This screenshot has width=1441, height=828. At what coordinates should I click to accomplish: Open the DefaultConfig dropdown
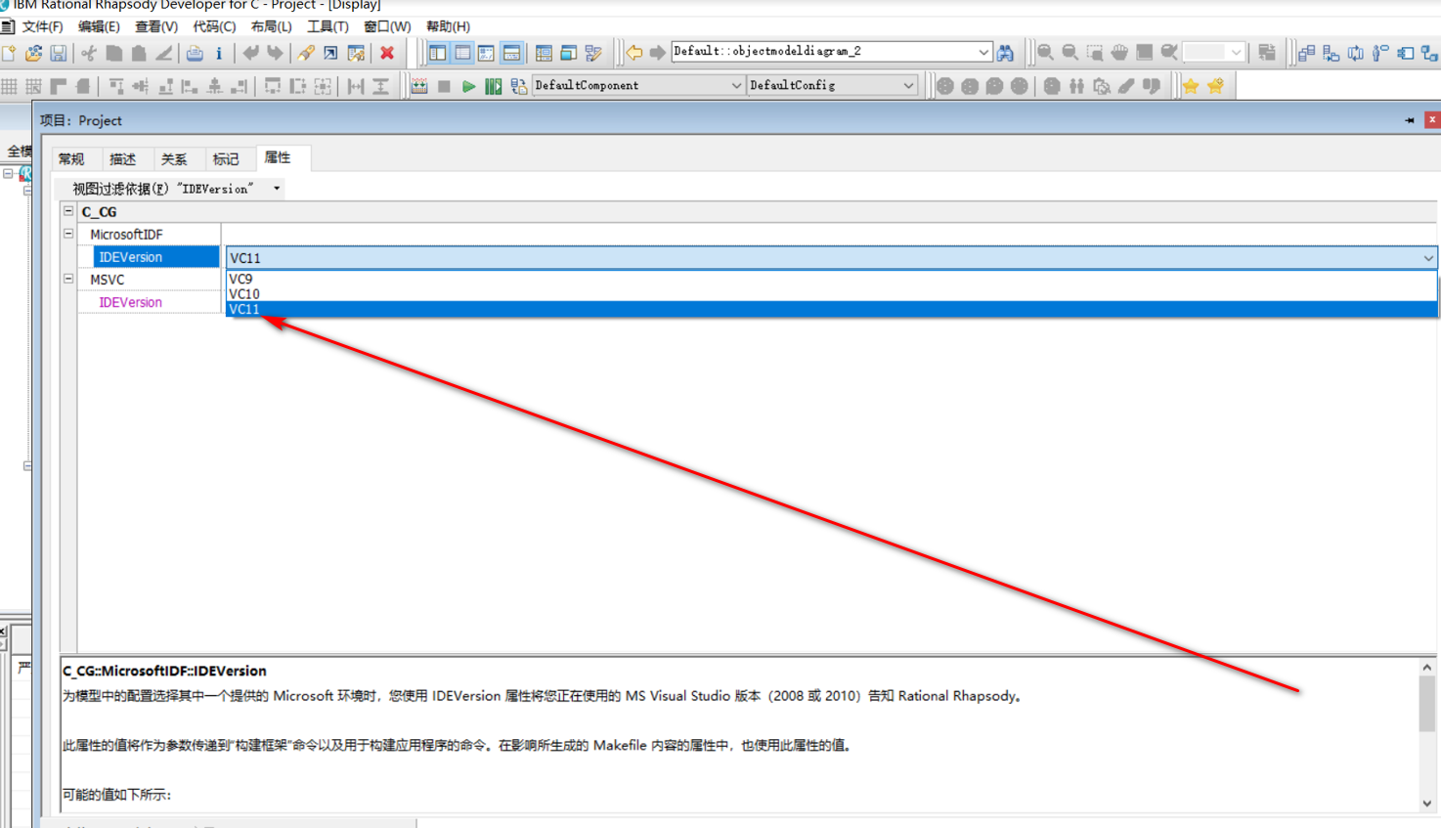(908, 85)
